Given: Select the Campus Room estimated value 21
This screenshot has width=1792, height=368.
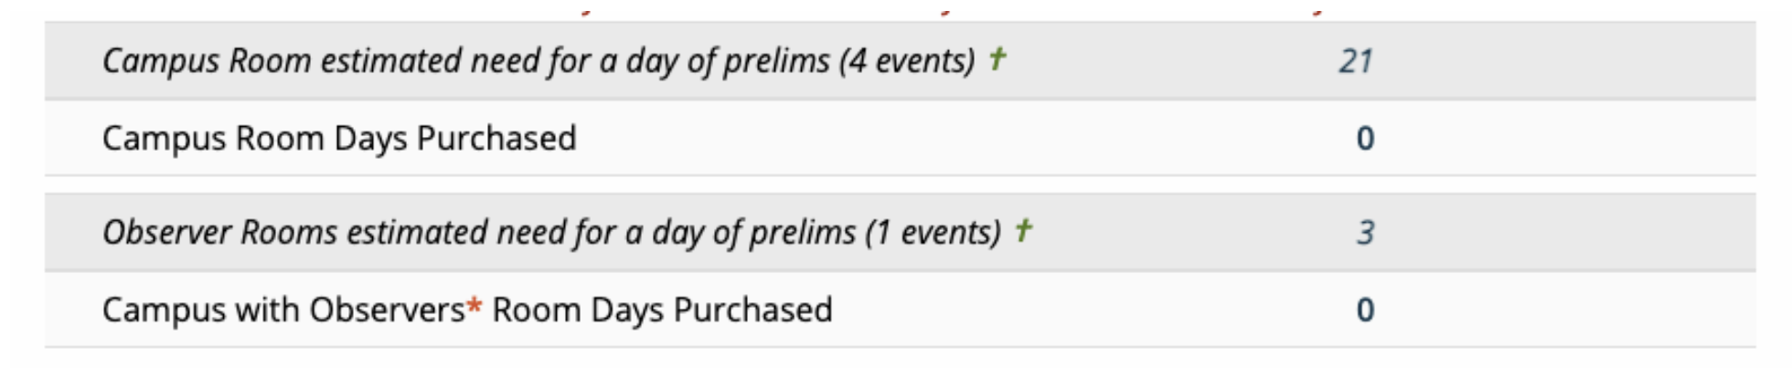Looking at the screenshot, I should click(x=1356, y=61).
